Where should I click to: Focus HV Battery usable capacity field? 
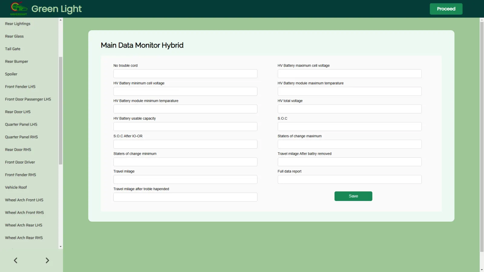(x=185, y=127)
